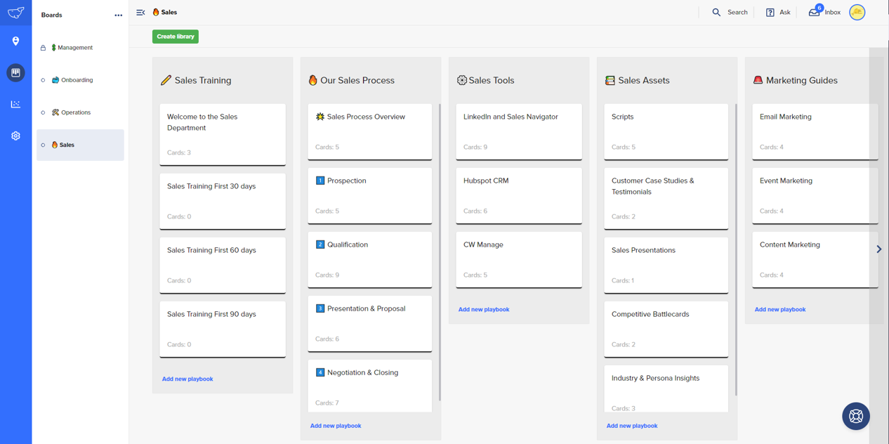
Task: Click the Create library button
Action: pos(176,37)
